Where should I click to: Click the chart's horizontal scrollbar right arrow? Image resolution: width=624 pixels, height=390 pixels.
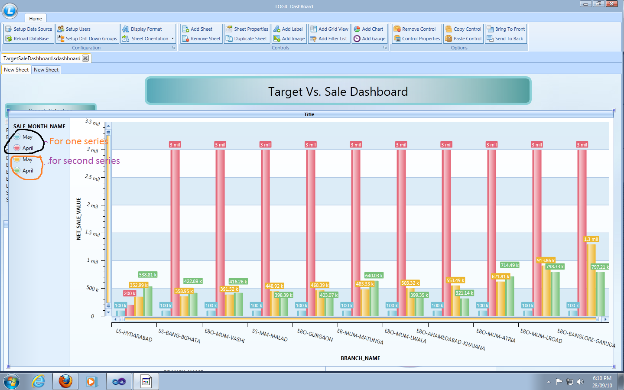pyautogui.click(x=606, y=319)
